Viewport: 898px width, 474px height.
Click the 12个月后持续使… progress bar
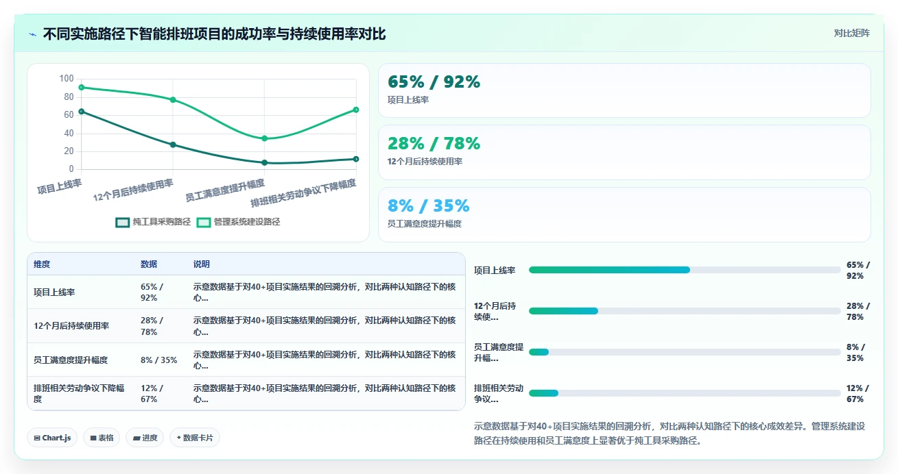click(685, 311)
